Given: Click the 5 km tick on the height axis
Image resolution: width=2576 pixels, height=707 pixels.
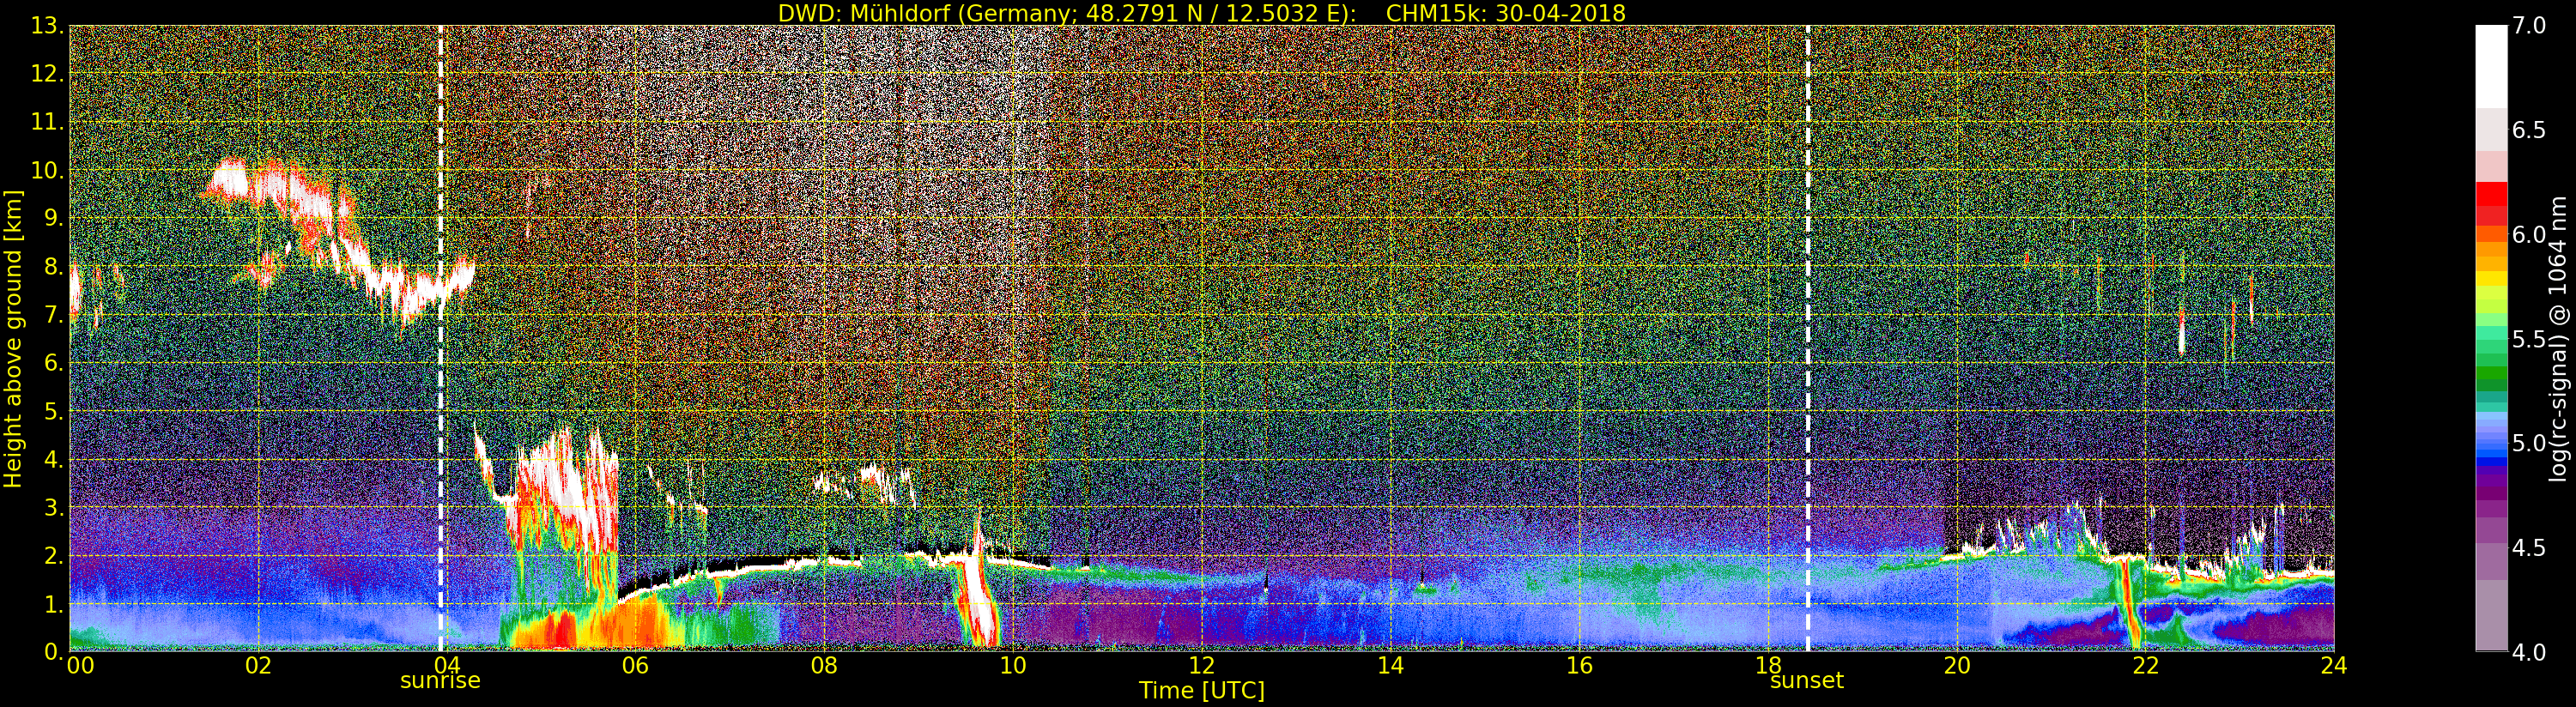Looking at the screenshot, I should tap(53, 411).
